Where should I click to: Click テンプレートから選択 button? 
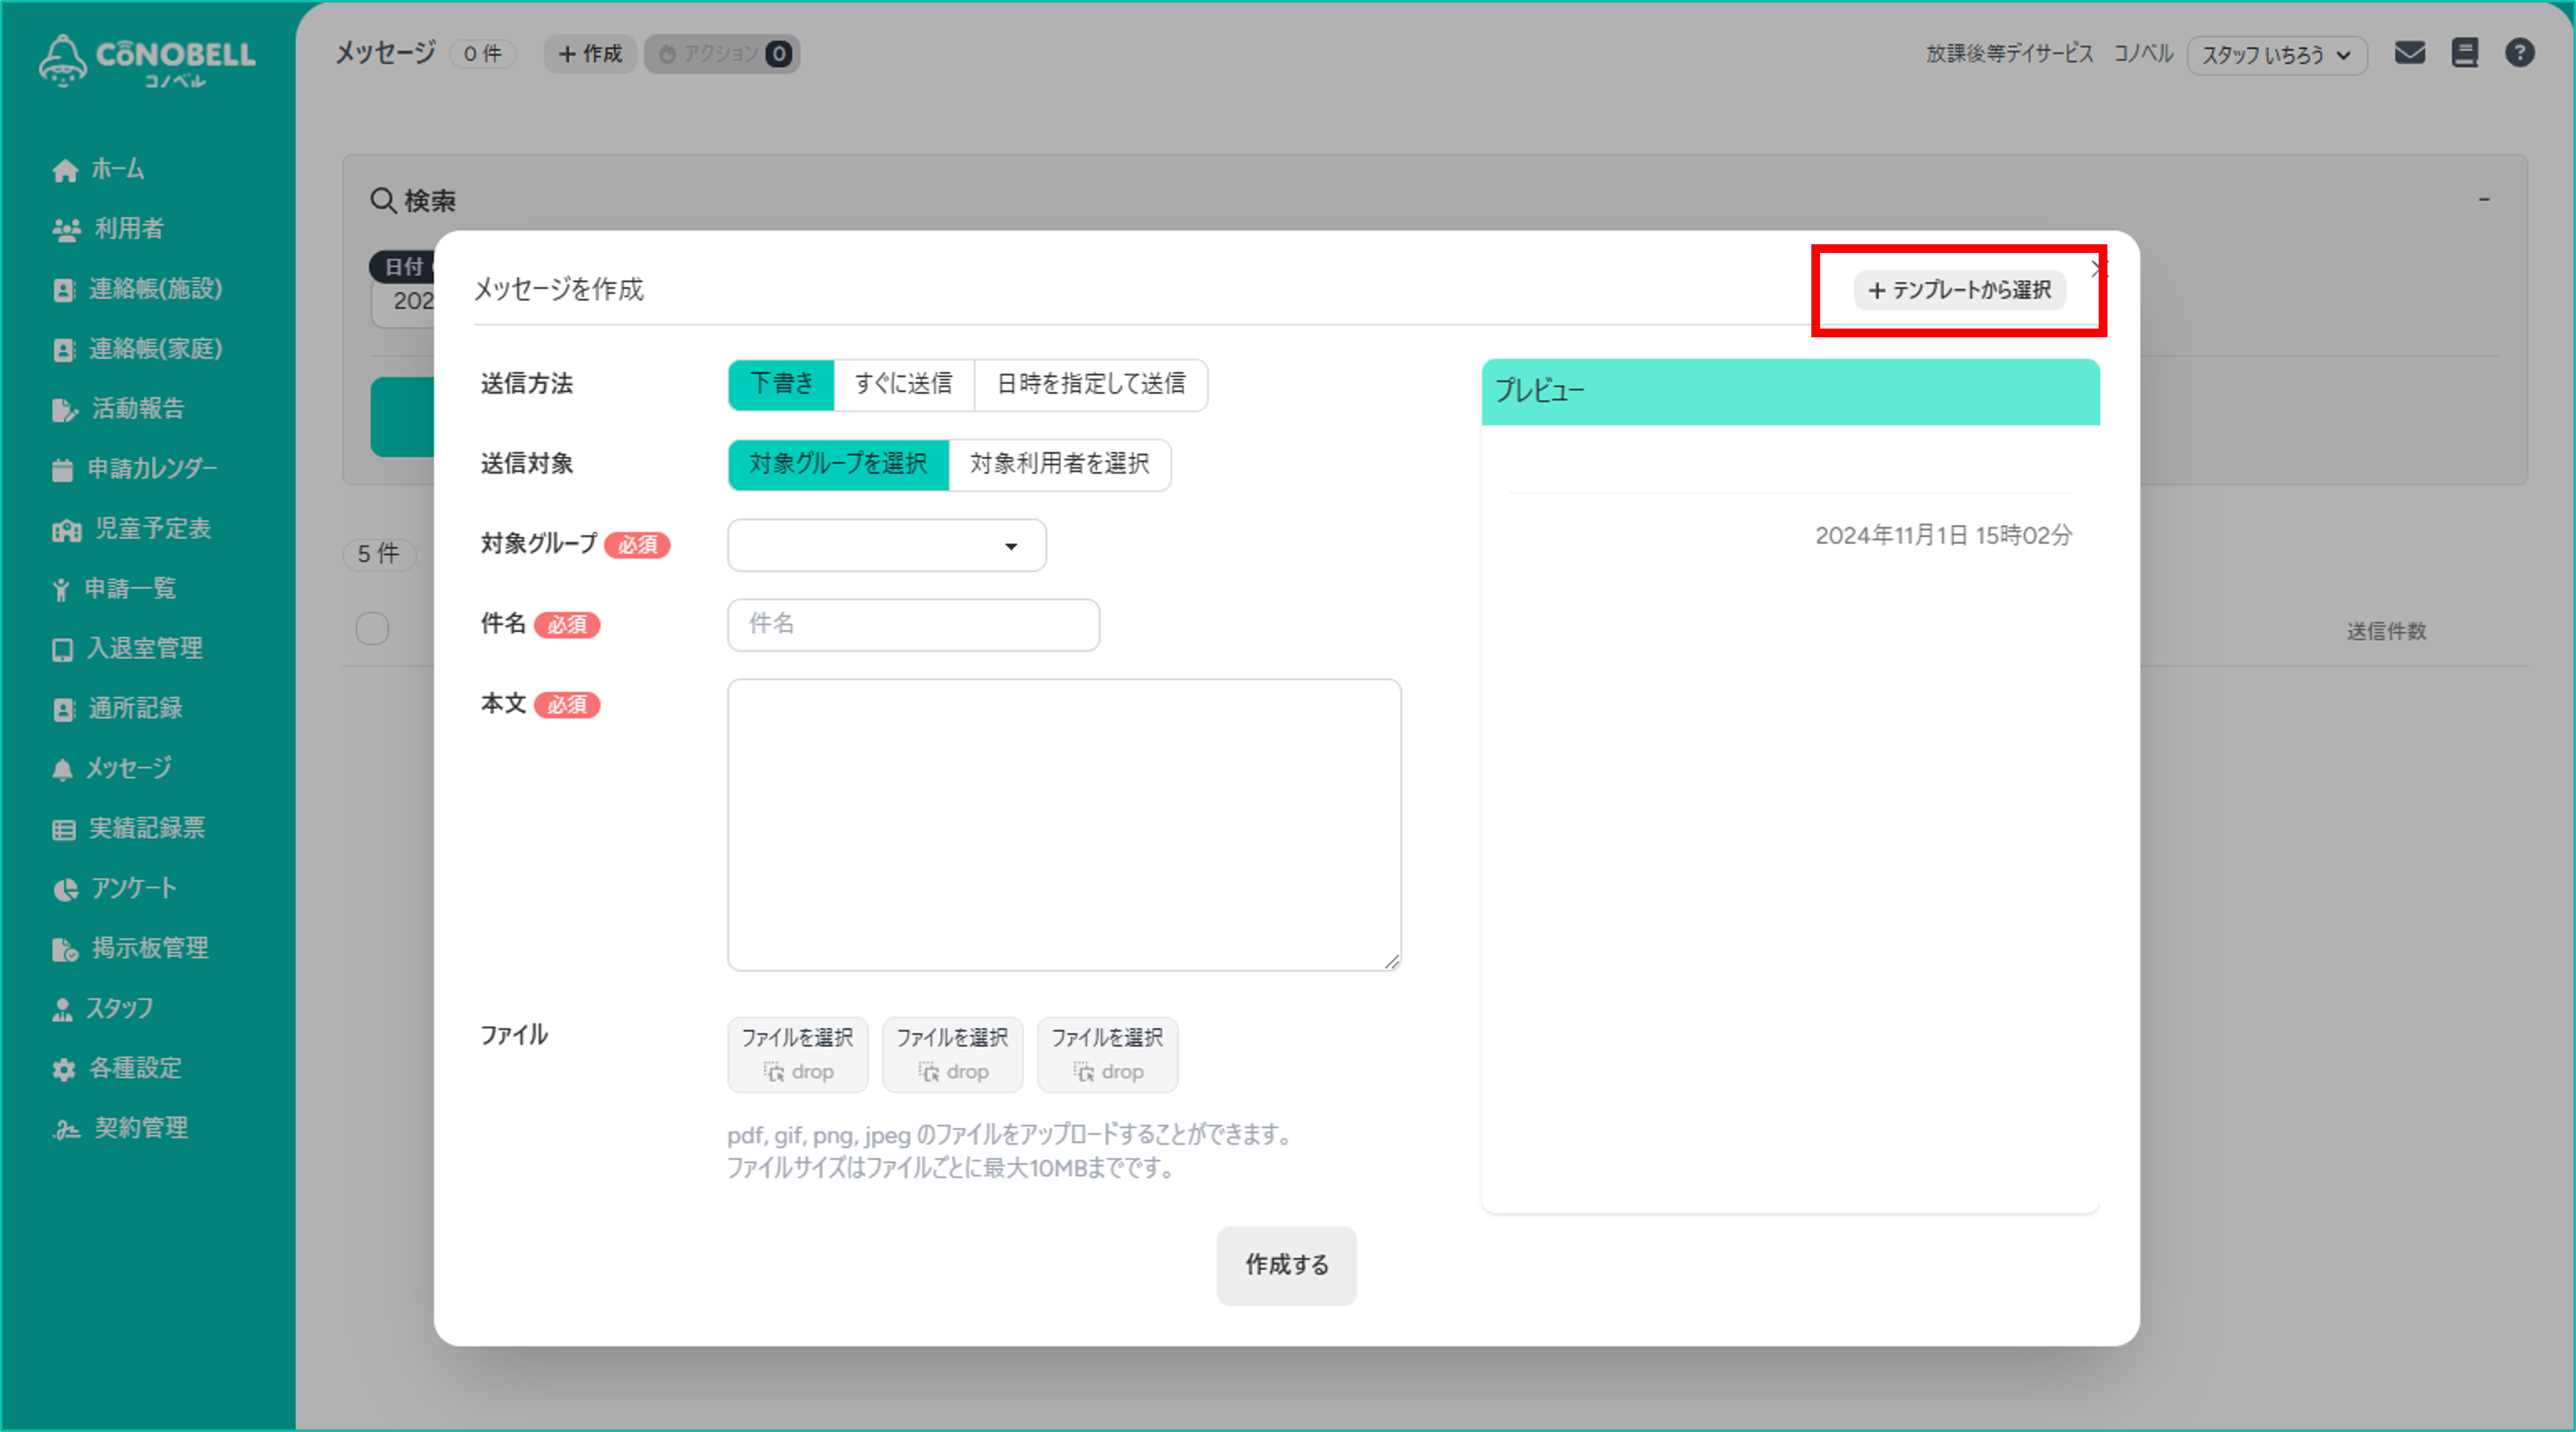point(1960,290)
